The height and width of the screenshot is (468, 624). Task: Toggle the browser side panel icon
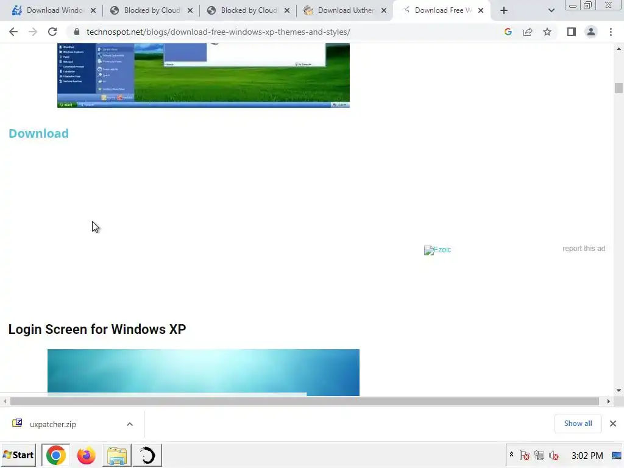tap(572, 32)
